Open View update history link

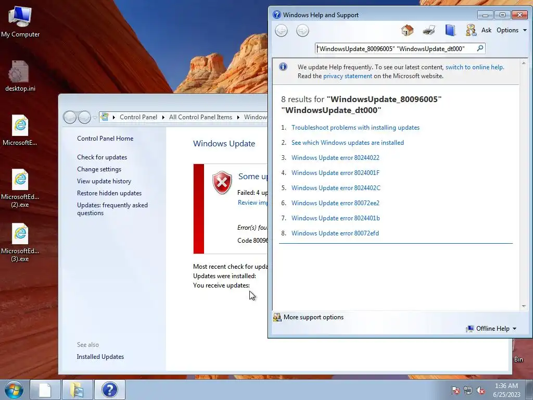(104, 181)
